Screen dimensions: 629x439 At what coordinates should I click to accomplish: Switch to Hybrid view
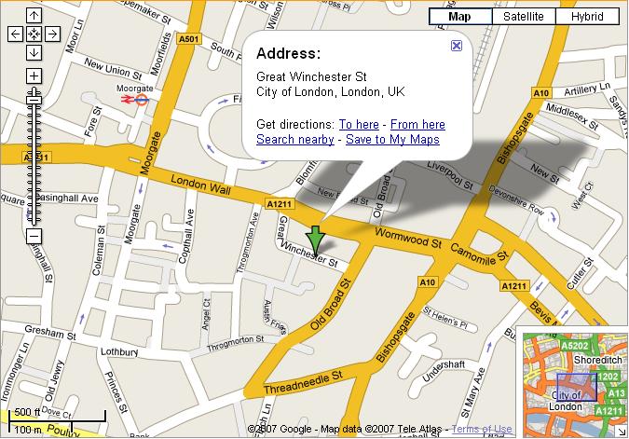click(587, 17)
